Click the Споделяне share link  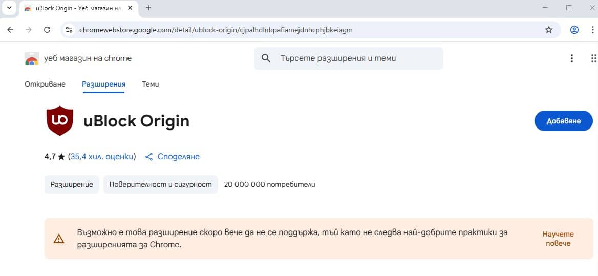coord(173,157)
